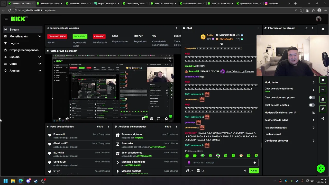
Task: Open the Kick hamburger menu
Action: [6, 19]
